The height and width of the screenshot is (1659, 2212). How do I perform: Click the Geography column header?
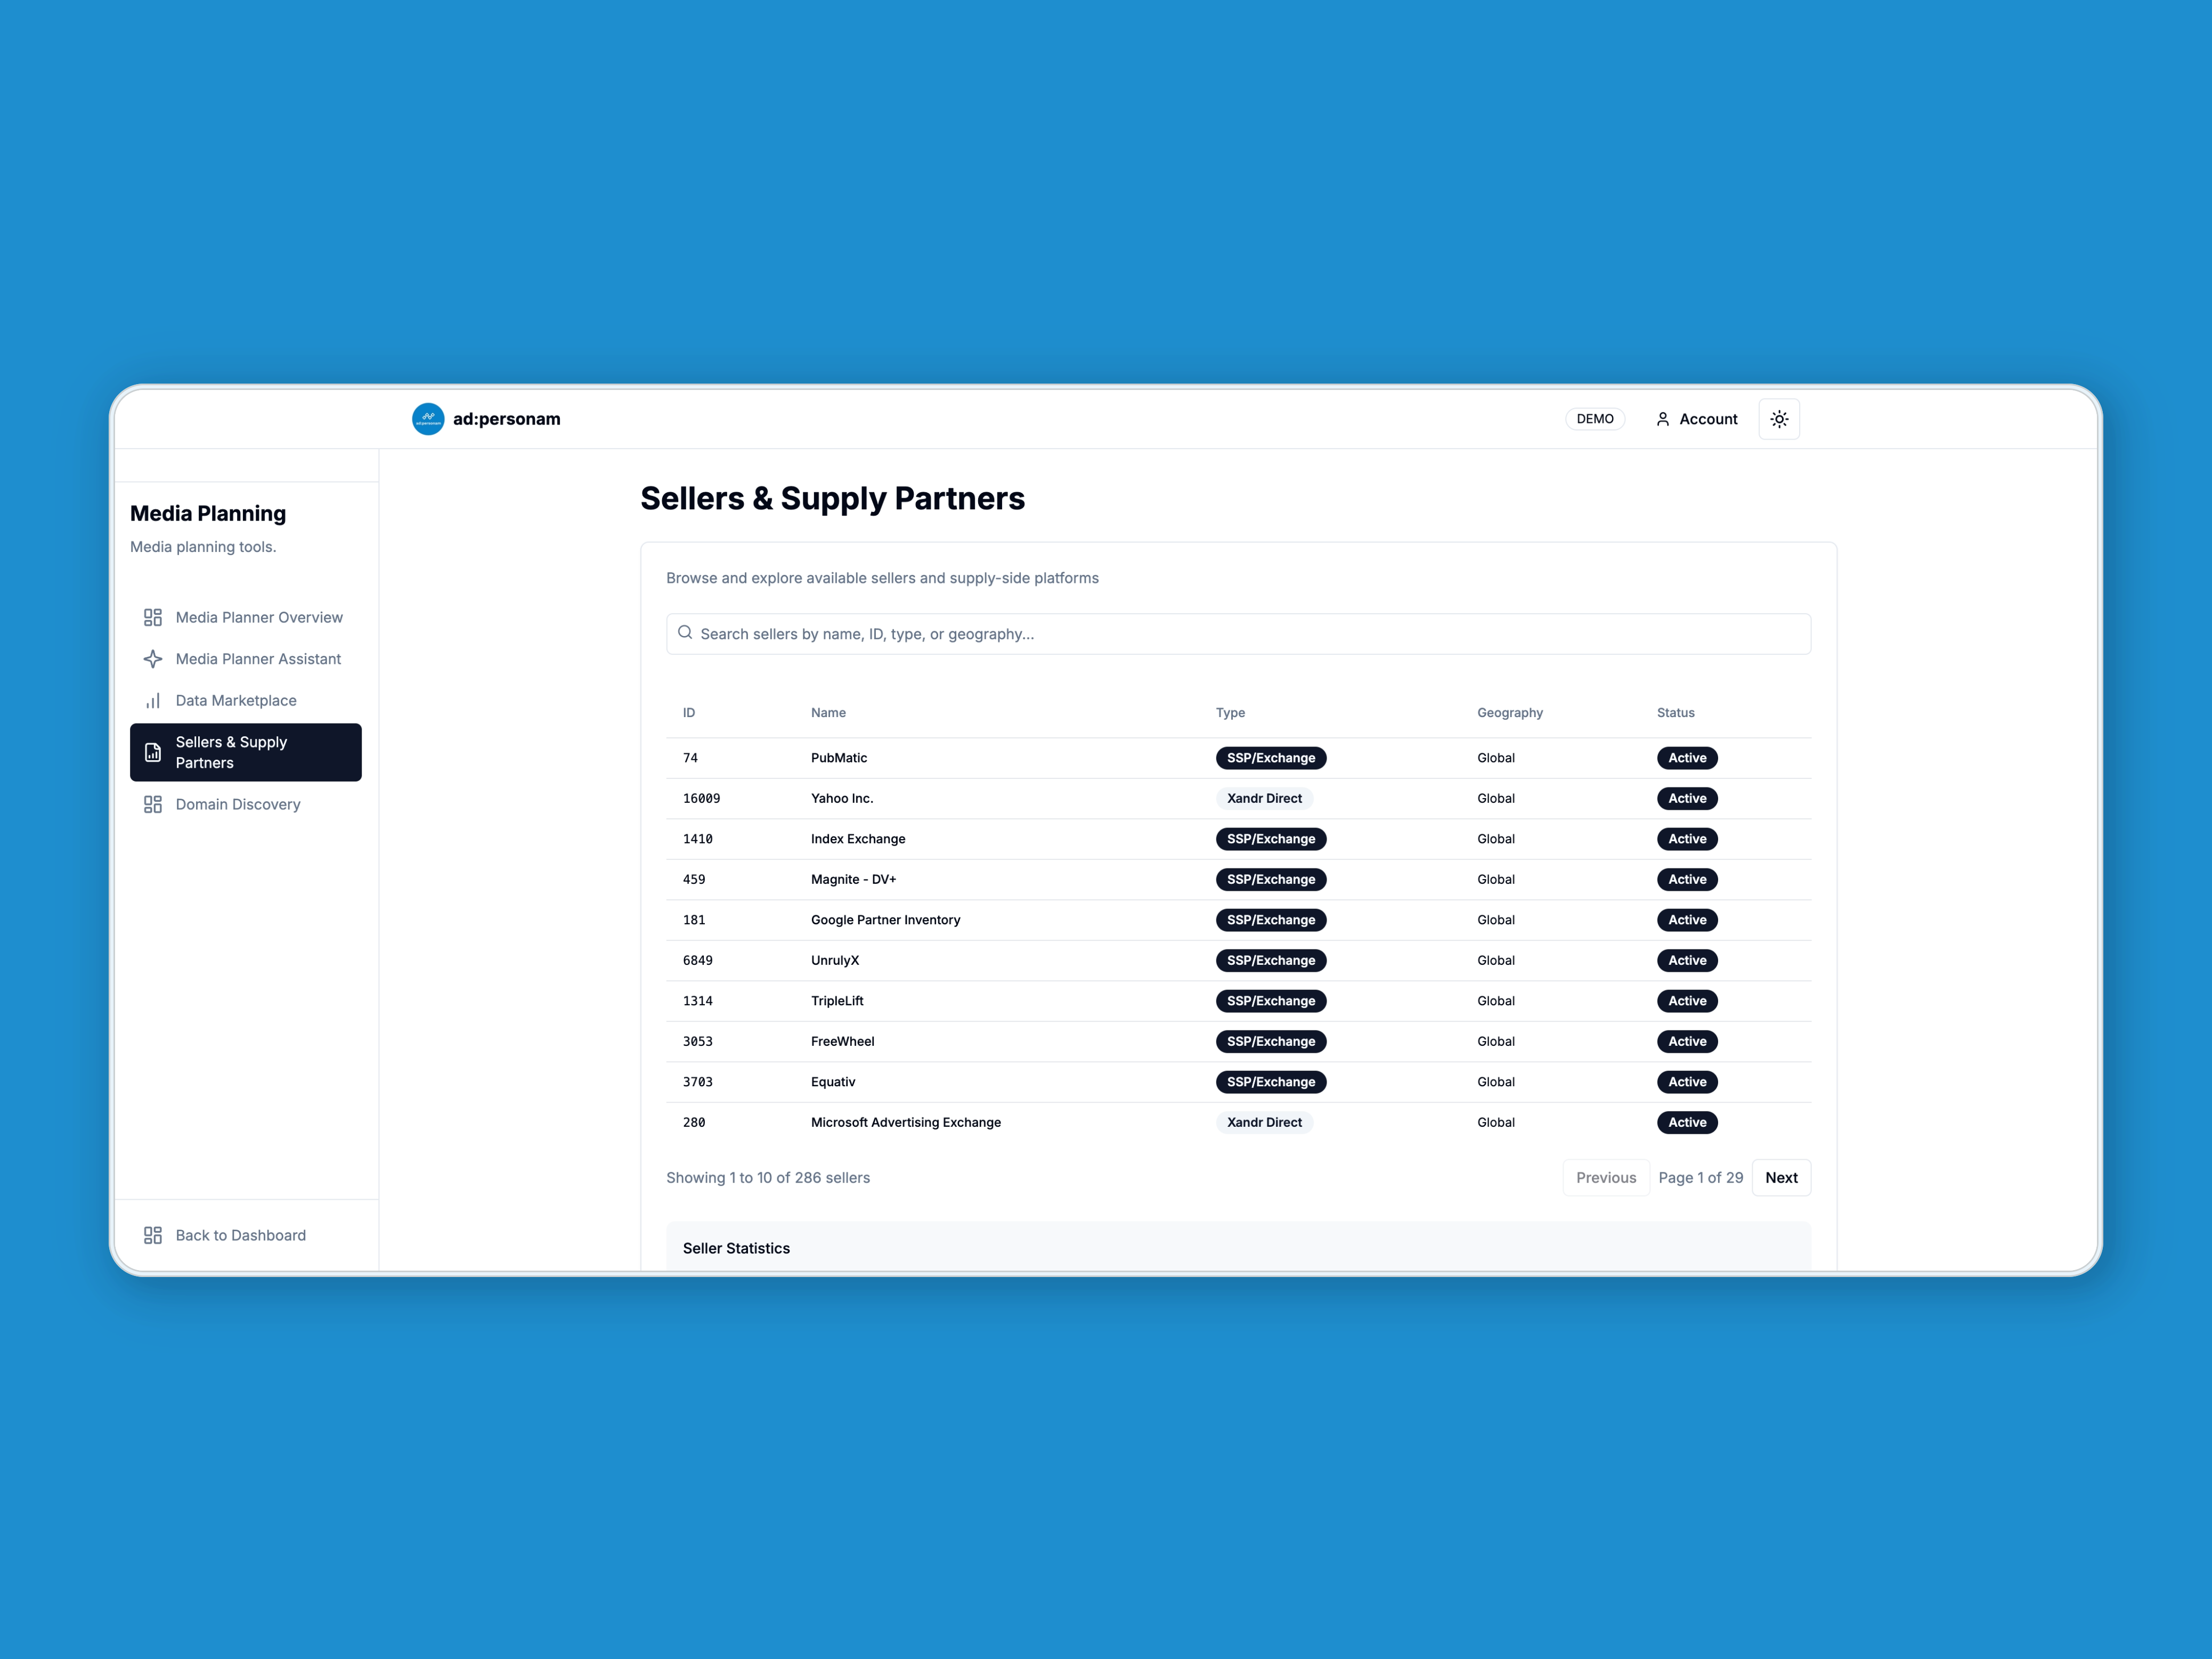click(x=1510, y=713)
